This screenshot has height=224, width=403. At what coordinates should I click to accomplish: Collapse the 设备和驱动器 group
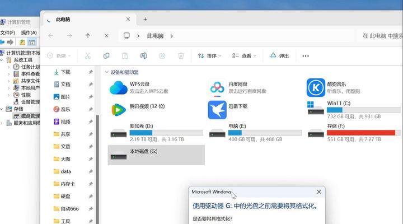pyautogui.click(x=107, y=72)
